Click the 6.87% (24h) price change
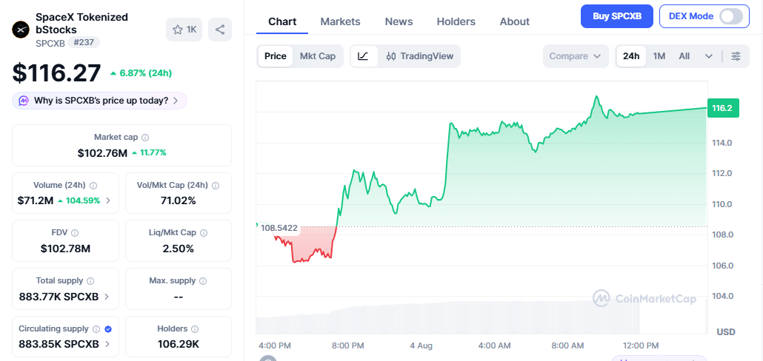Viewport: 763px width, 361px height. point(141,73)
